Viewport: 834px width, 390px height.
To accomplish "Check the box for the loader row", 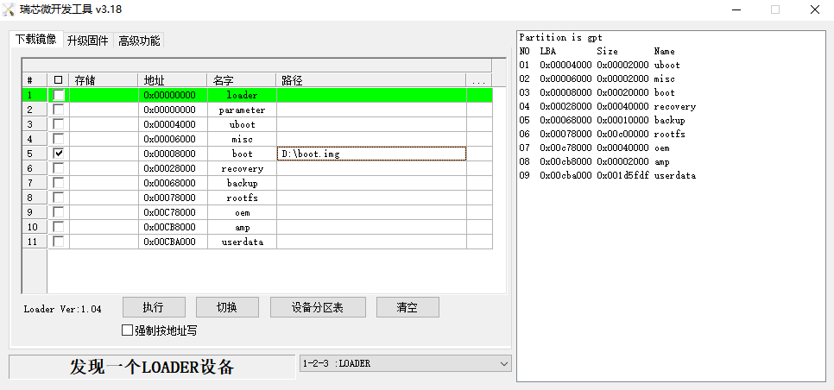I will coord(59,95).
